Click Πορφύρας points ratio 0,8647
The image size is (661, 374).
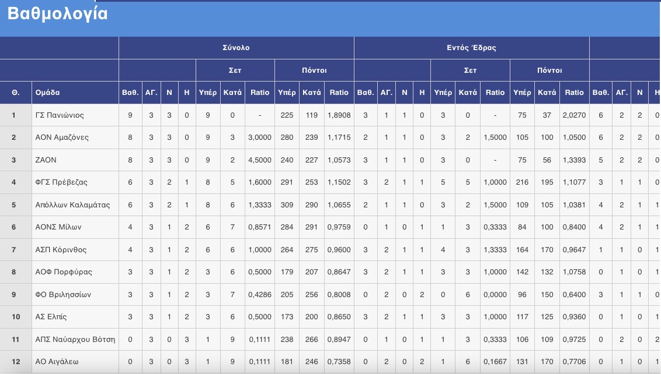pyautogui.click(x=339, y=272)
